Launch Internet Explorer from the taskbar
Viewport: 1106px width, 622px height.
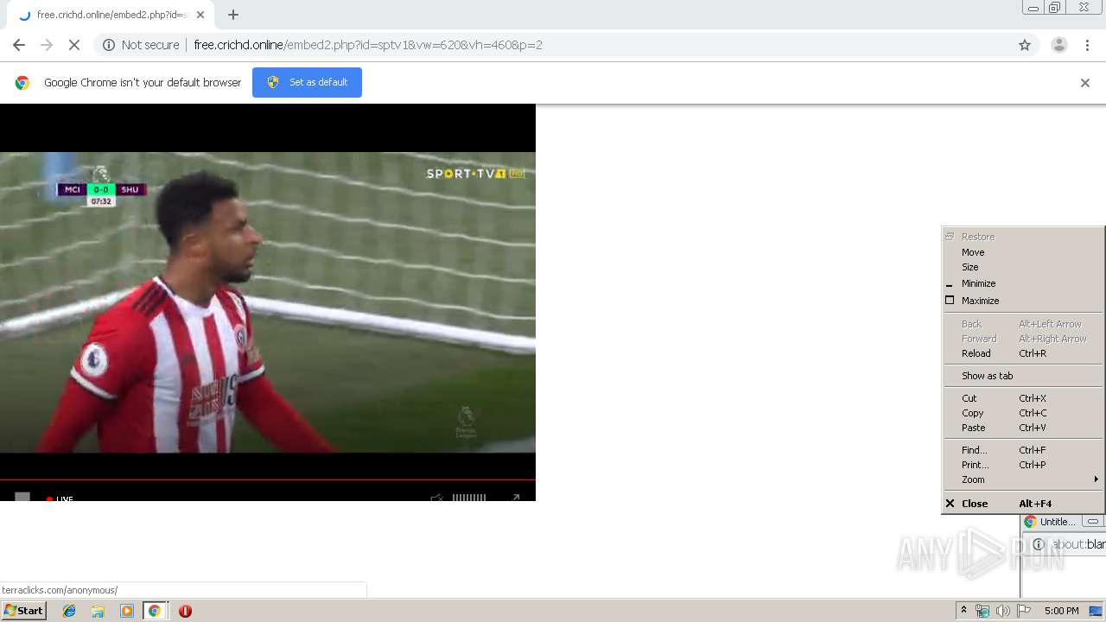[x=69, y=611]
